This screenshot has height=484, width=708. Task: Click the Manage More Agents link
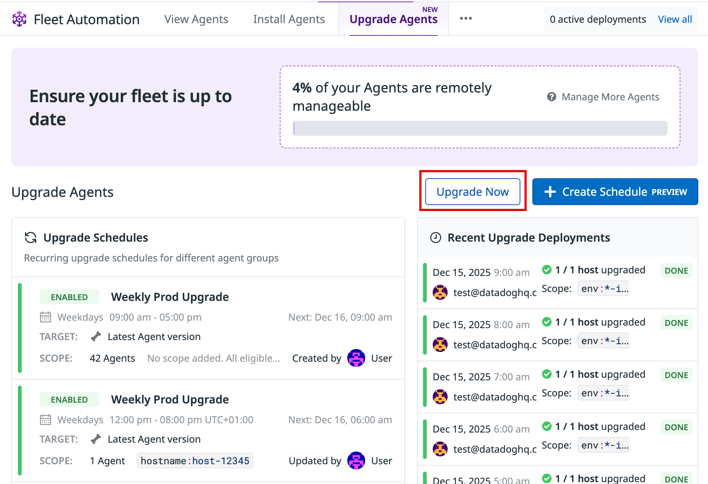(x=610, y=97)
